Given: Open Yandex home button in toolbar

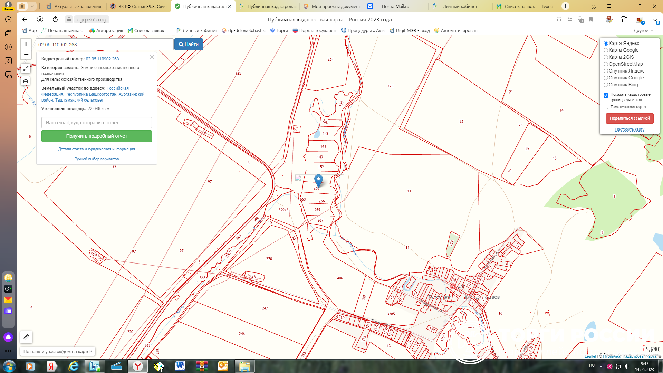Looking at the screenshot, I should click(40, 20).
